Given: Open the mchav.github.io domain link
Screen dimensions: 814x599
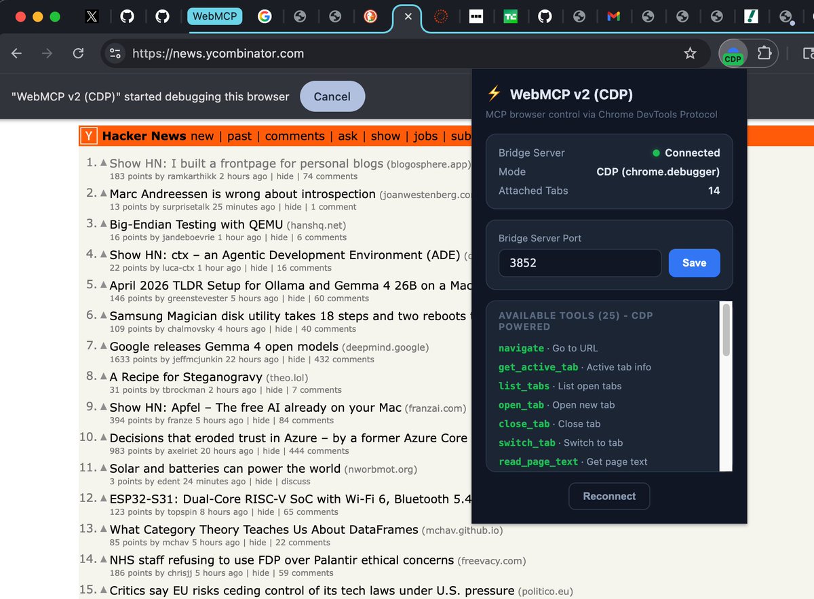Looking at the screenshot, I should click(x=463, y=530).
